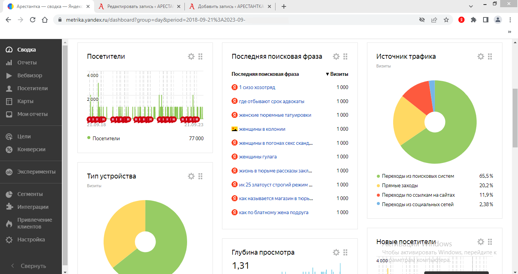The image size is (518, 274).
Task: Open Yandex extension icon in toolbar
Action: [461, 20]
